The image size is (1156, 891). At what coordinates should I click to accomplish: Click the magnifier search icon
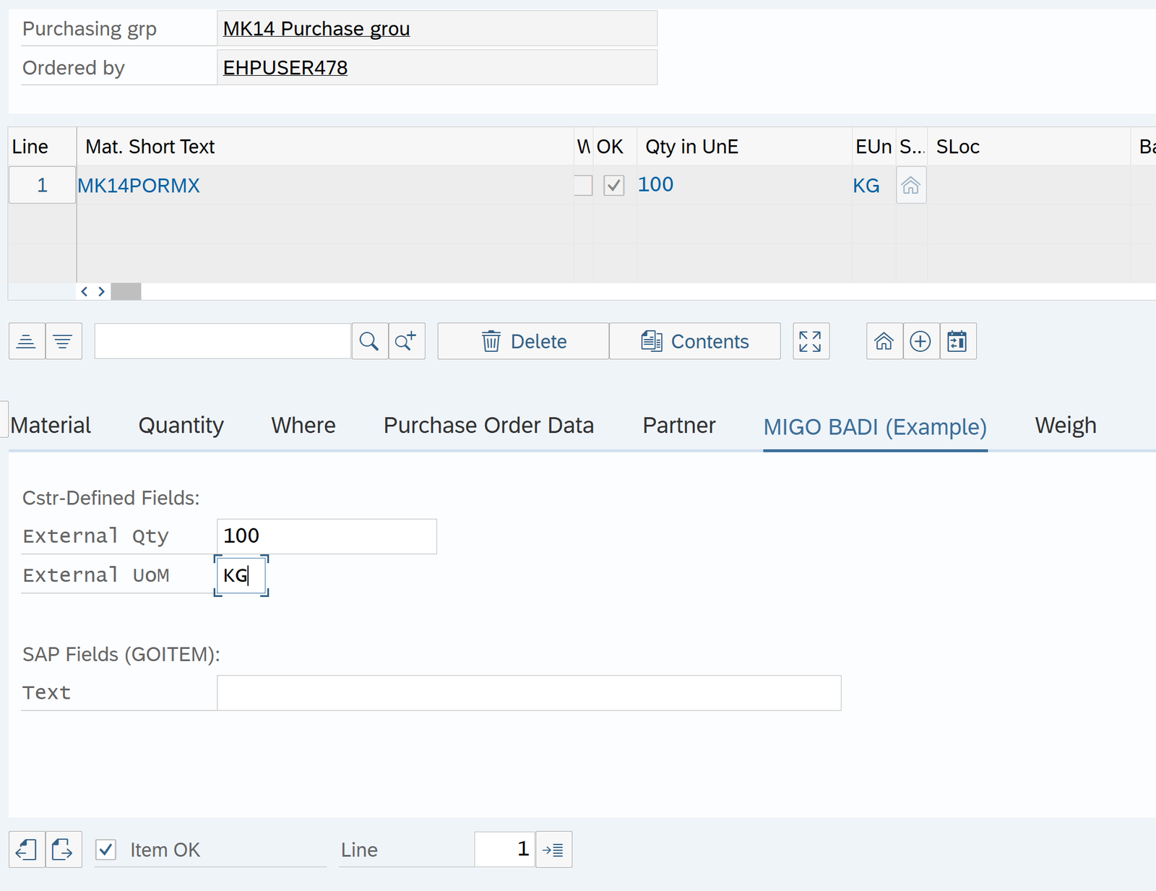(369, 341)
